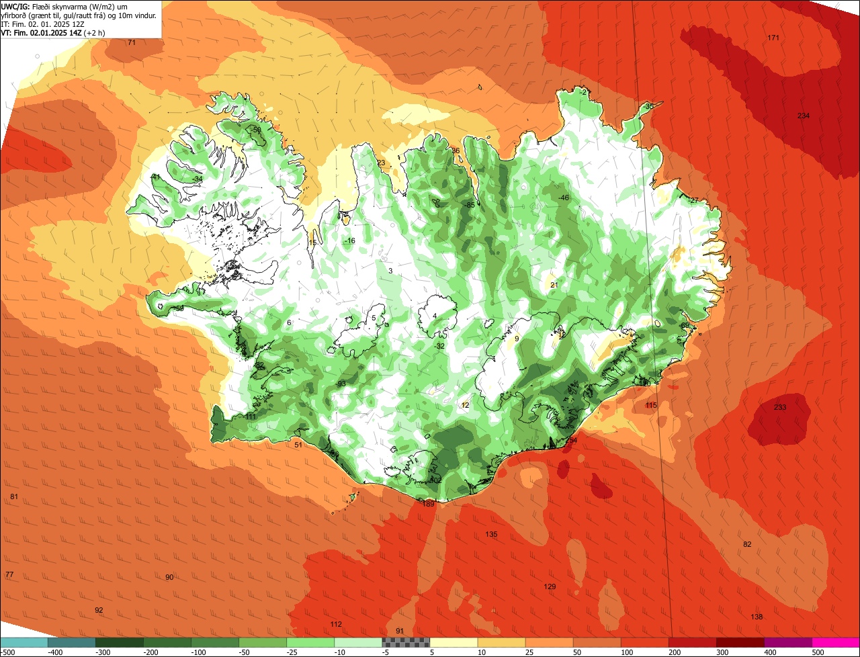Click the light teal swatch between -500 and -400
Image resolution: width=860 pixels, height=657 pixels.
point(25,643)
